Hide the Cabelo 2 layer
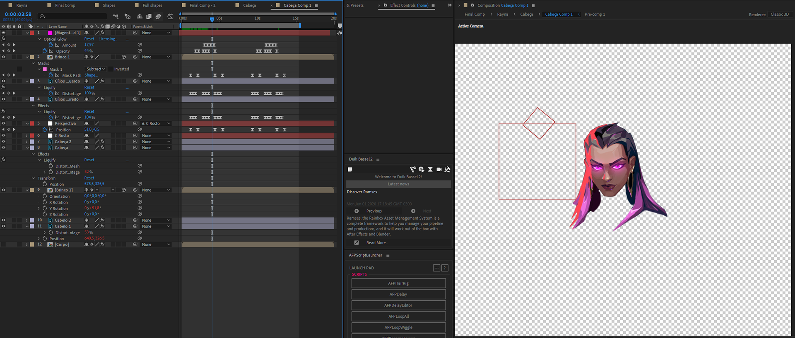Image resolution: width=795 pixels, height=338 pixels. (x=3, y=220)
